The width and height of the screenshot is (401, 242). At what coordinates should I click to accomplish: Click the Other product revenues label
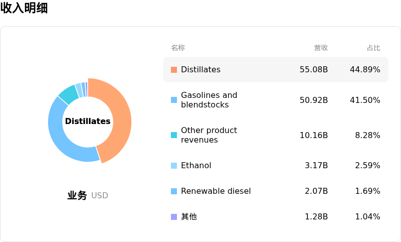[x=209, y=135]
